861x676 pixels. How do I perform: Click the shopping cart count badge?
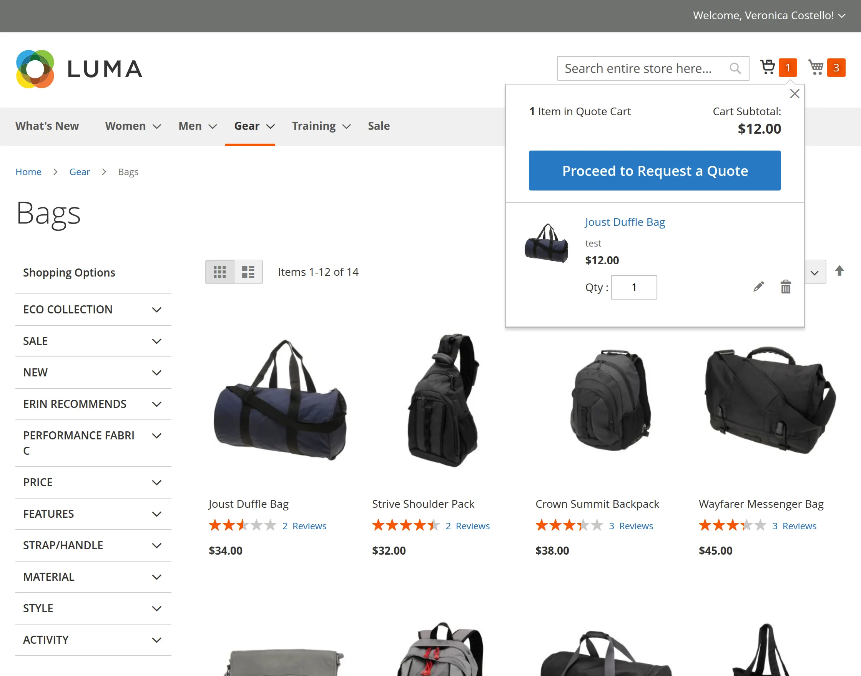pos(836,67)
